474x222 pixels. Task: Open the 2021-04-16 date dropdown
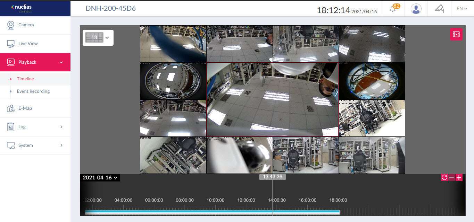[x=100, y=178]
